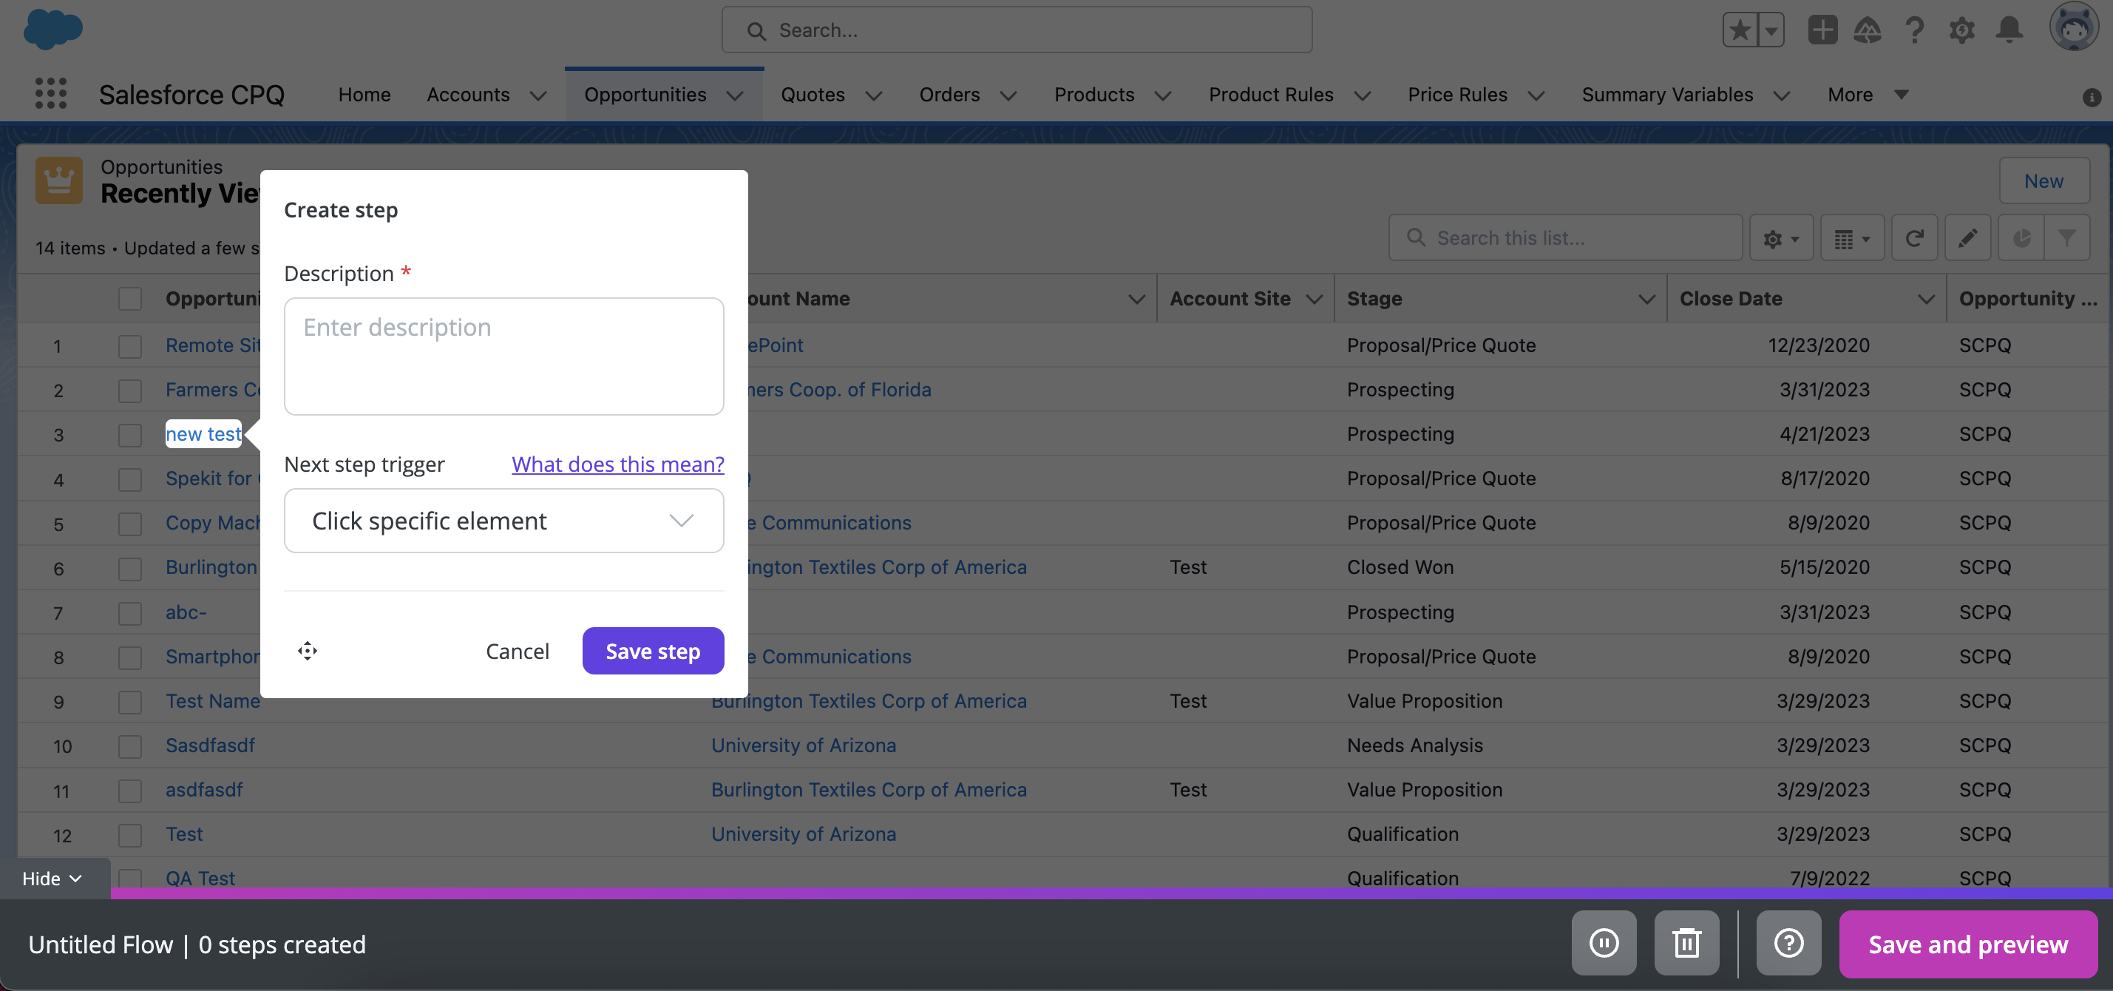
Task: Open the Sasdfasdf opportunity
Action: (x=210, y=745)
